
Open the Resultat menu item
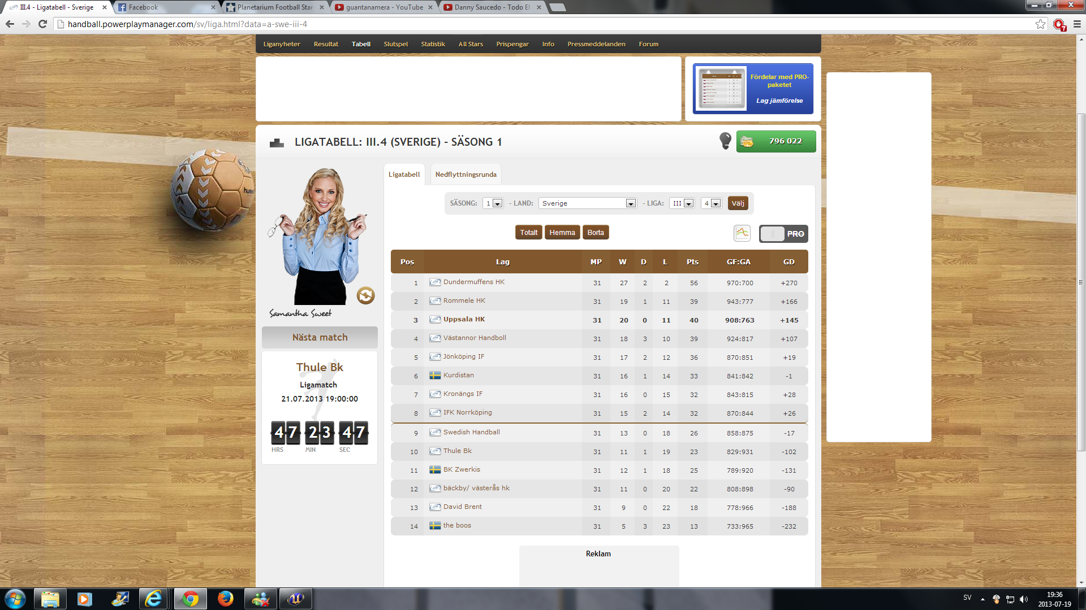(x=326, y=44)
